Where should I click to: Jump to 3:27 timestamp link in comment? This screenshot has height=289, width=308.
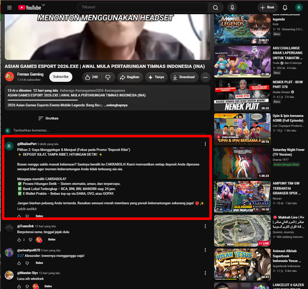tap(20, 256)
